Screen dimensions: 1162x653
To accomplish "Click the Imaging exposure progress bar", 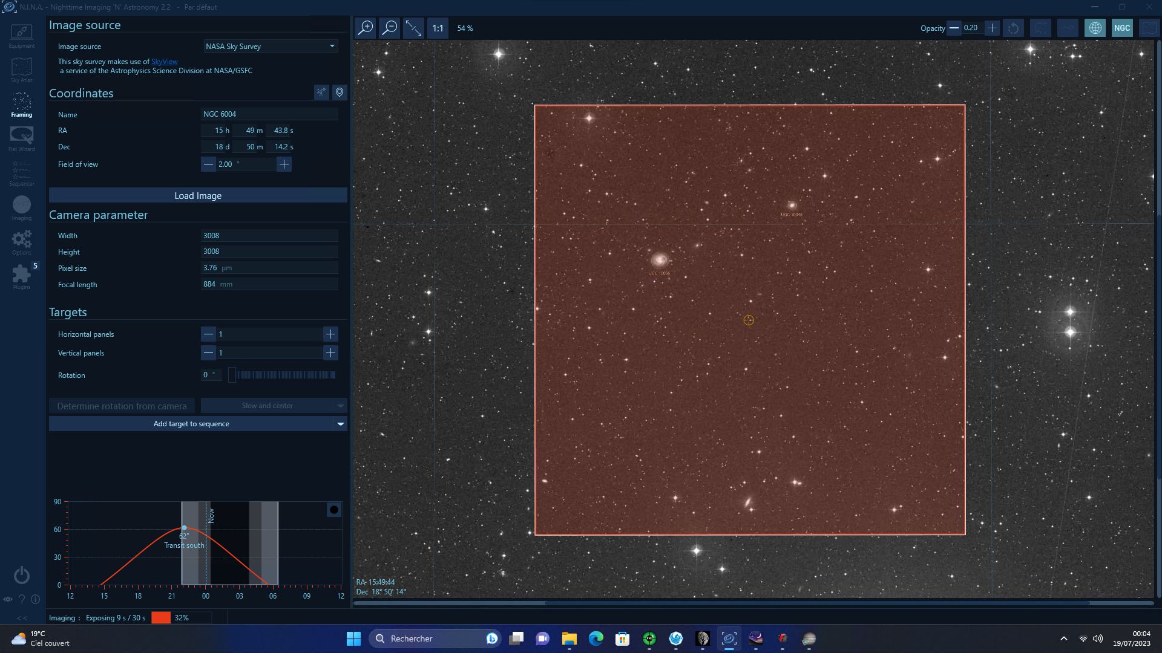I will pyautogui.click(x=182, y=617).
